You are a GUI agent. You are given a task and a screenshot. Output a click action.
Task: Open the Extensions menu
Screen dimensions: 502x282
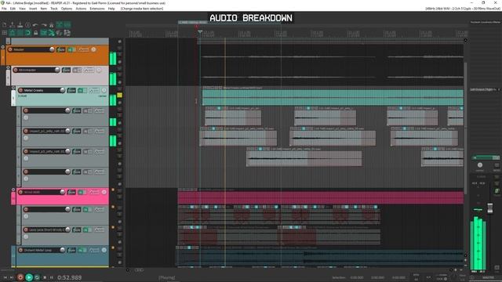[x=97, y=9]
